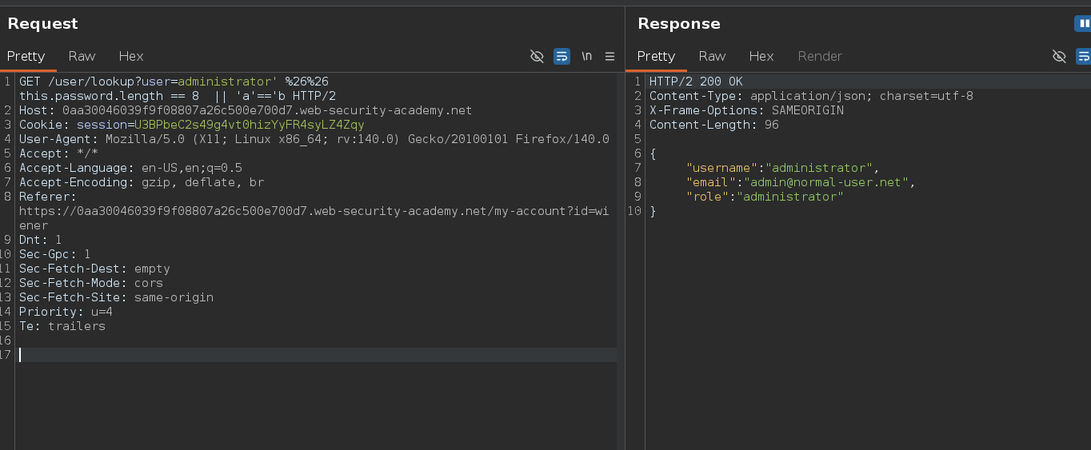Select Pretty tab in Response panel

point(656,56)
